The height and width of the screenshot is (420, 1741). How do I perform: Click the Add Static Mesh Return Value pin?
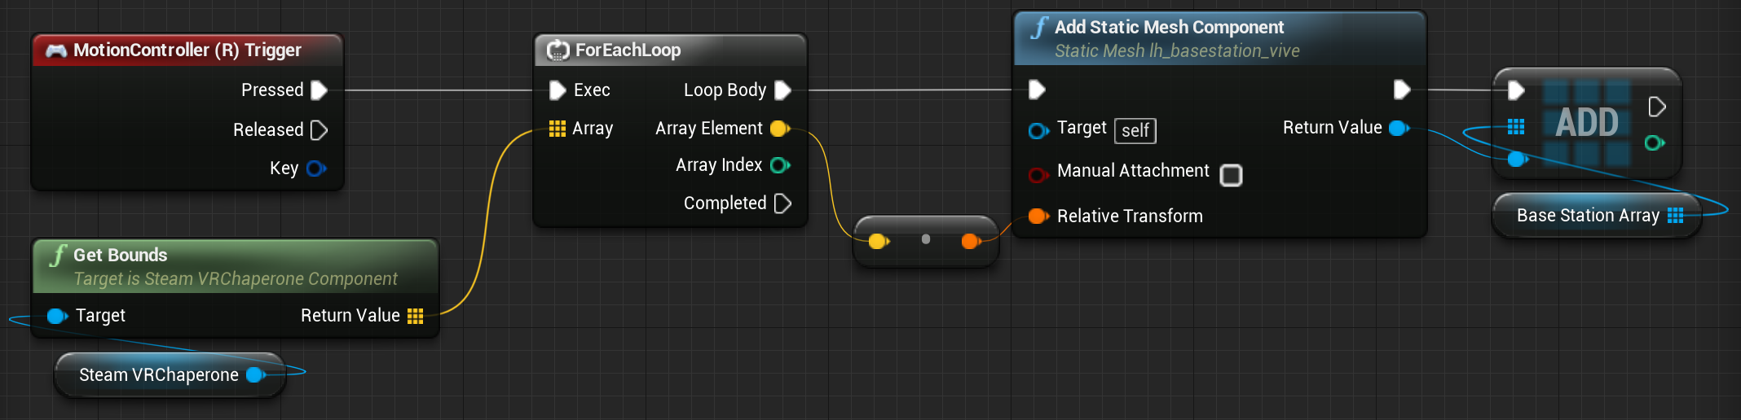[1399, 128]
